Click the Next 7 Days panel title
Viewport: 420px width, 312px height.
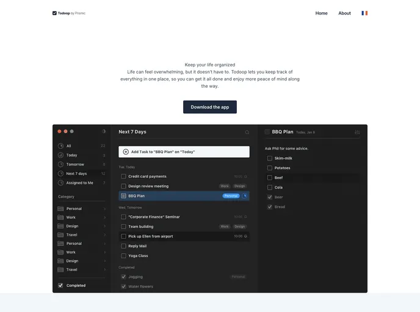132,132
